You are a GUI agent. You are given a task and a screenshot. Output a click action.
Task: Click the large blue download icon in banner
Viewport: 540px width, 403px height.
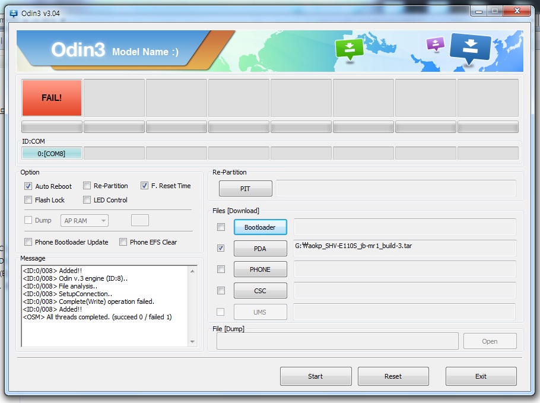(x=471, y=49)
